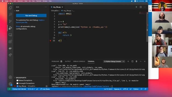Select the TERMINAL tab
172x97 pixels.
[x=91, y=61]
